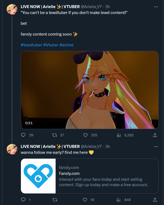Open more options on first tweet

click(156, 6)
